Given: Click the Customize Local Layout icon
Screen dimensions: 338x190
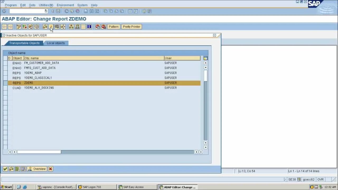Looking at the screenshot, I should 150,11.
